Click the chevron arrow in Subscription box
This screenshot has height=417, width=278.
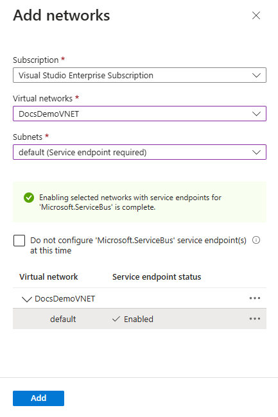(256, 76)
